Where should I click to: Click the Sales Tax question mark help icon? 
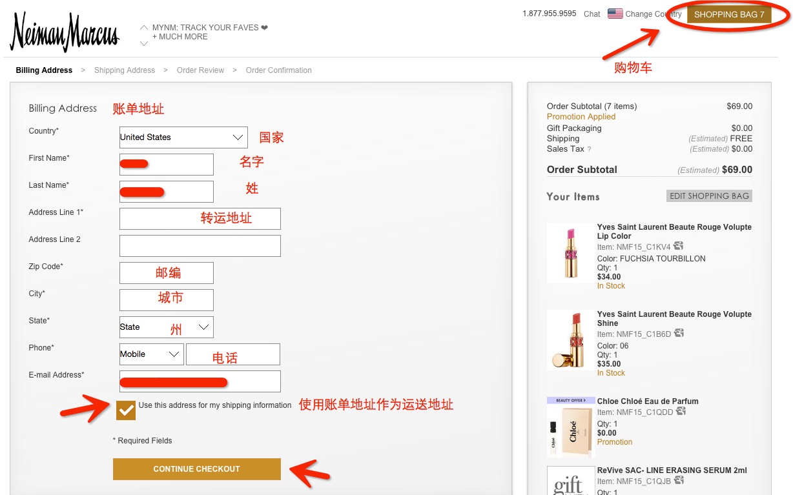589,149
